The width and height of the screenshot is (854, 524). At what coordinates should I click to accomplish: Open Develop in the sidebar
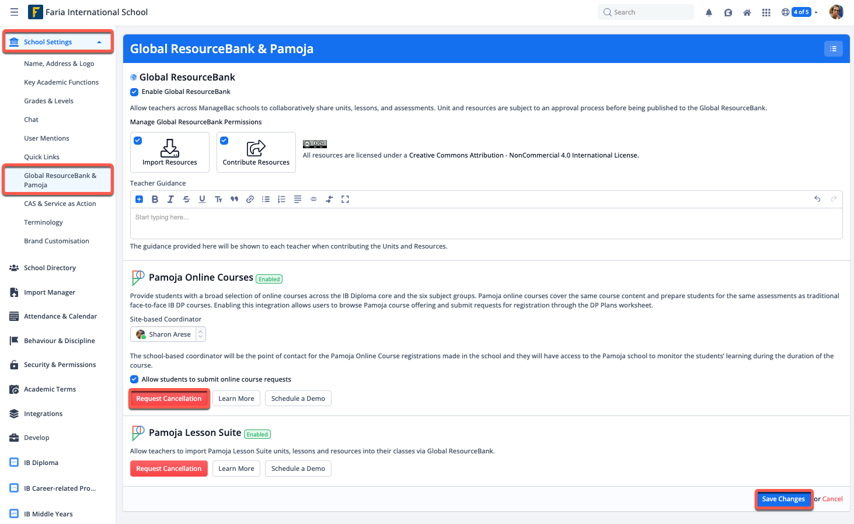click(x=36, y=438)
